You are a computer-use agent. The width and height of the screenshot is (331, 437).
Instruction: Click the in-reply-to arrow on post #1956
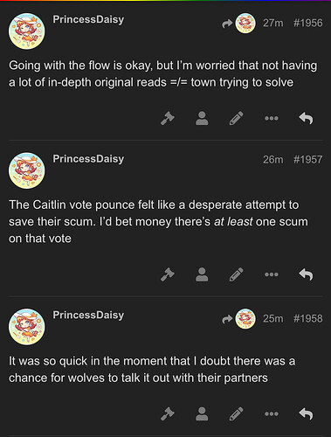point(227,24)
